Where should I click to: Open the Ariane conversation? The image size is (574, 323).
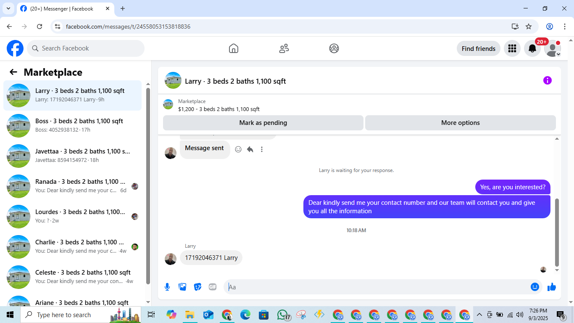click(73, 300)
